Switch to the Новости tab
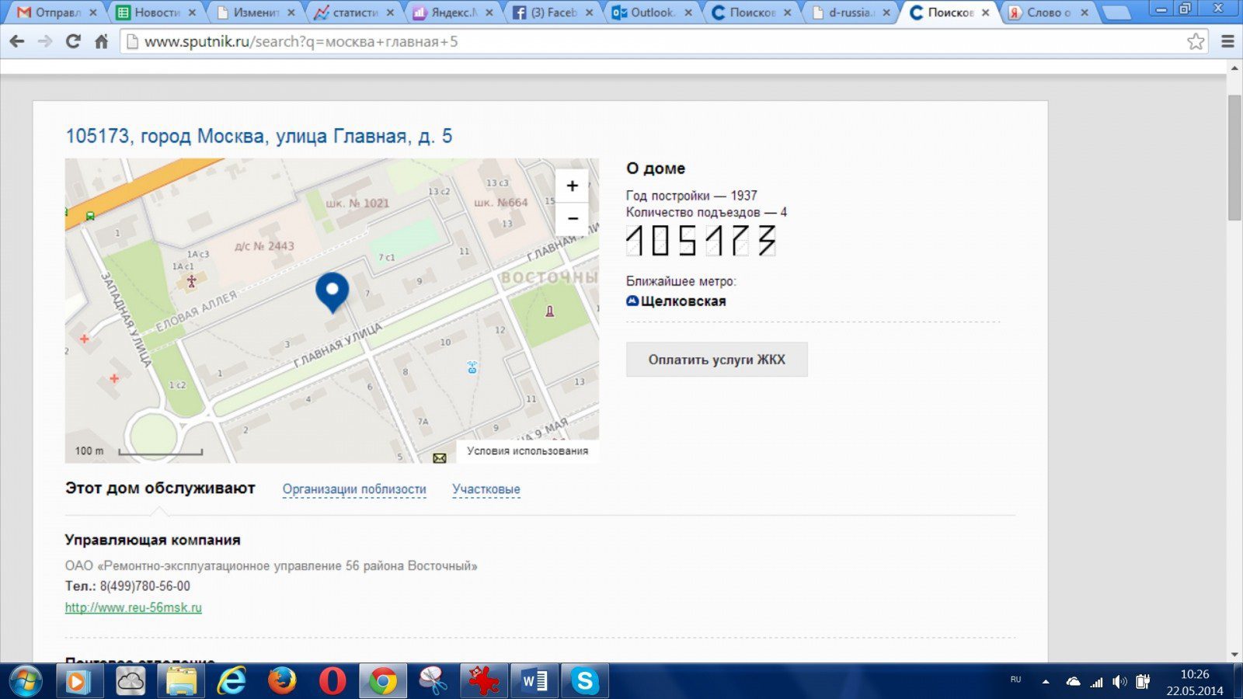The image size is (1243, 699). click(155, 12)
